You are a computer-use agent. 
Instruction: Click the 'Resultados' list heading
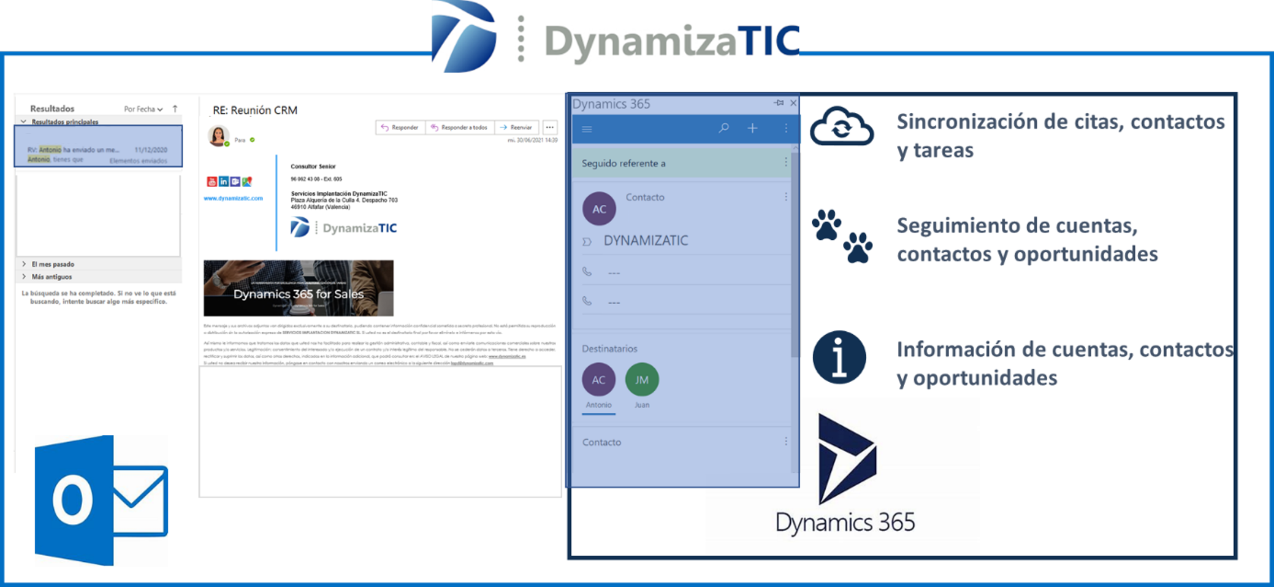52,109
